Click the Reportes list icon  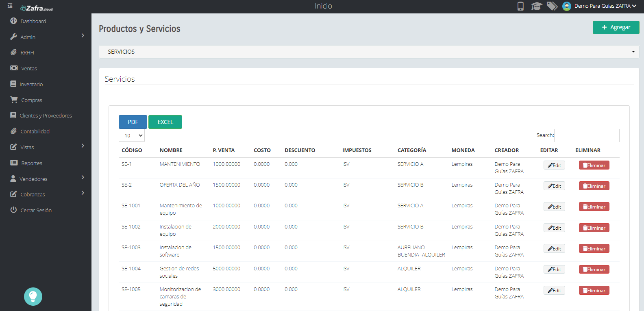click(x=14, y=163)
